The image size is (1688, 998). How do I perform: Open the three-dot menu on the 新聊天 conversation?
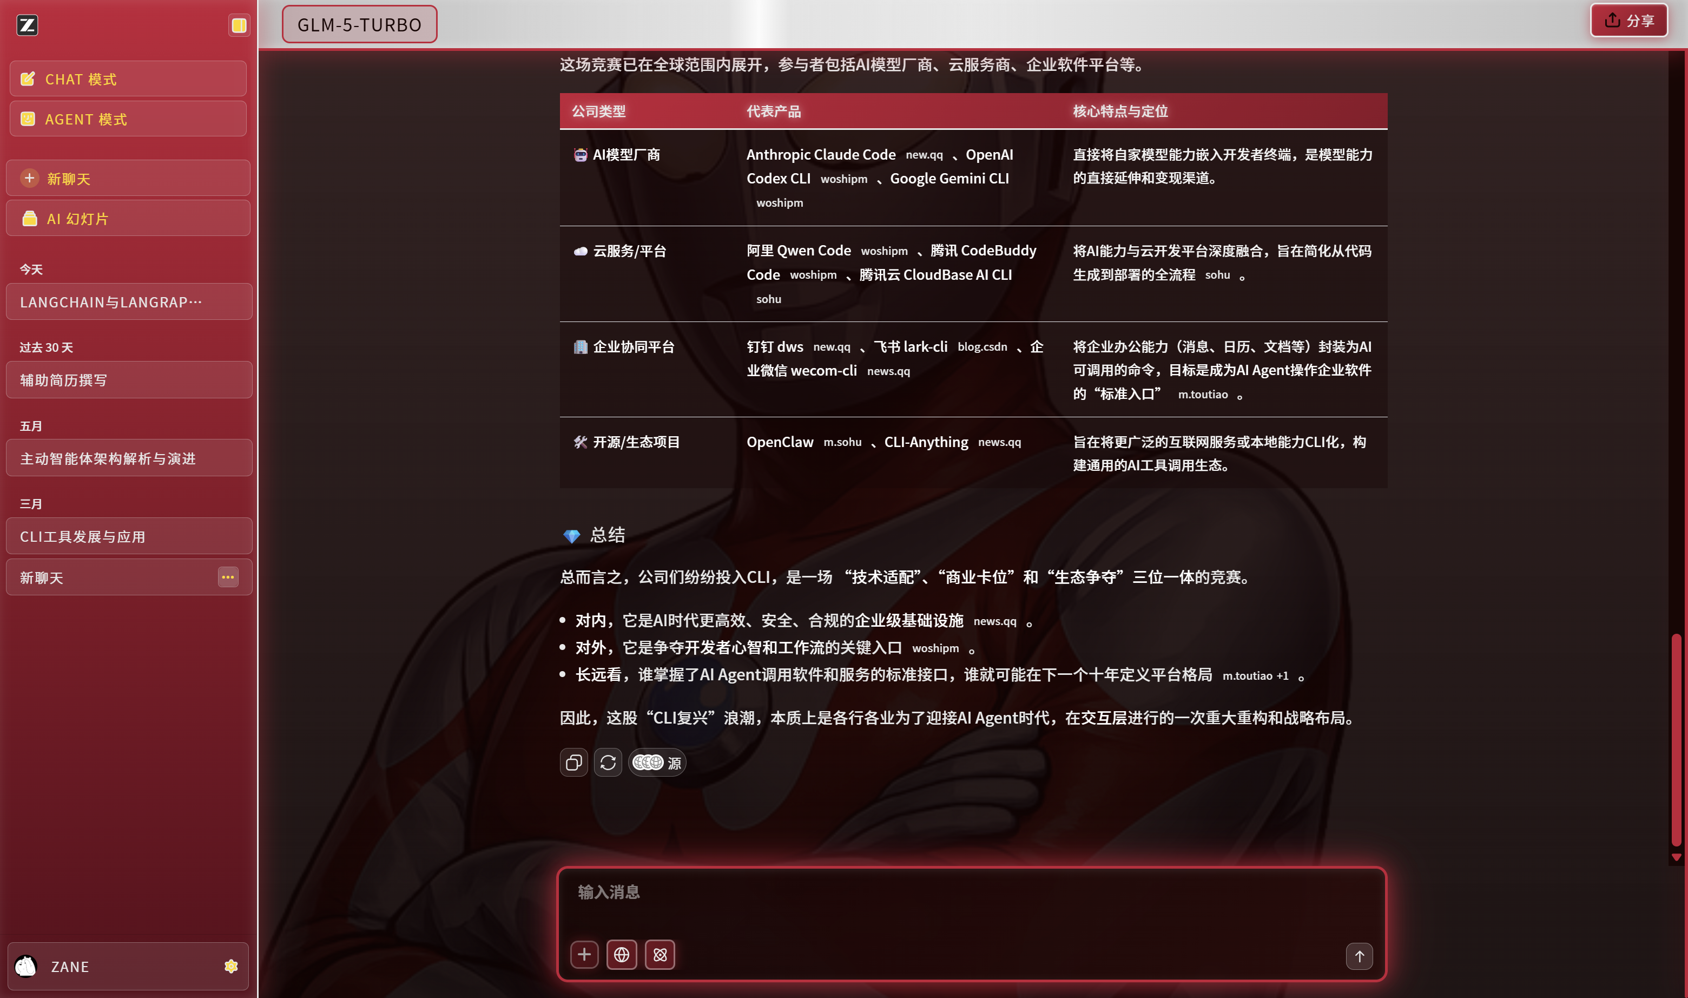pos(228,577)
